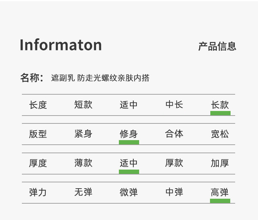
Task: Select the 中长 length option
Action: tap(174, 105)
